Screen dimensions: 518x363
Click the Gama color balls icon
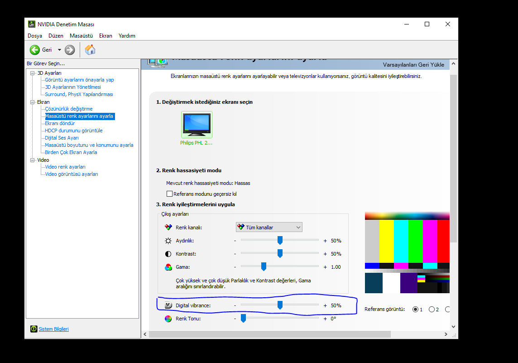pos(168,267)
